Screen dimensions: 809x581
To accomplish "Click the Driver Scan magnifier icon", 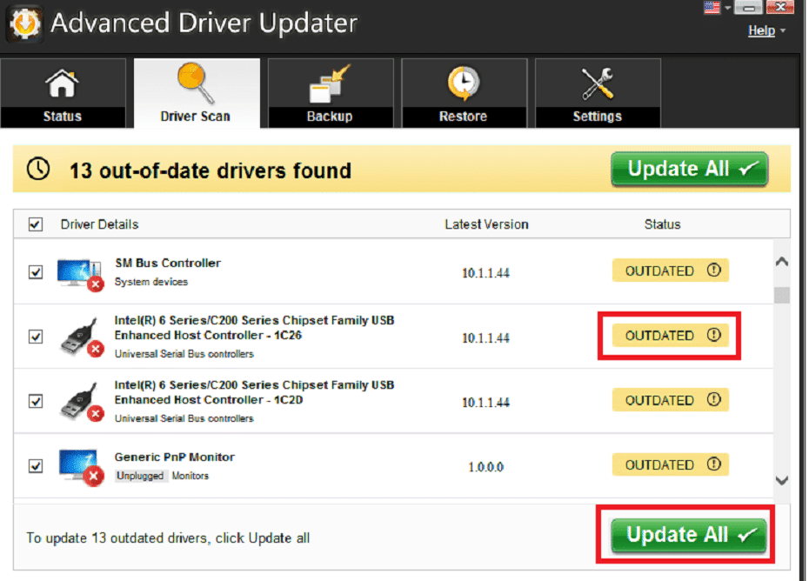I will [196, 83].
